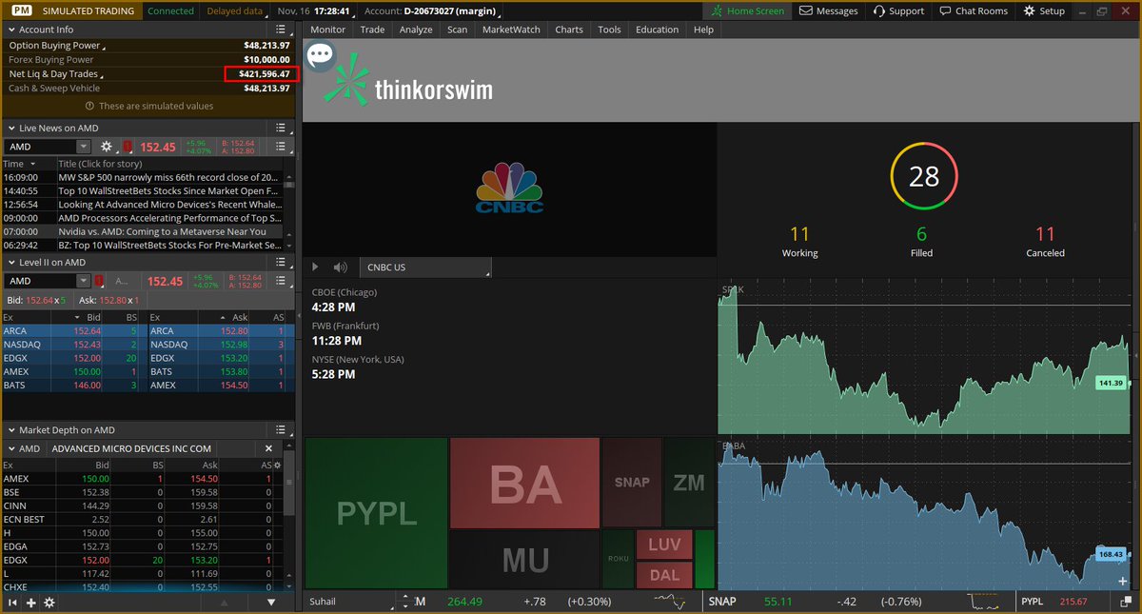Collapse the Market Depth on AMD section
Screen dimensions: 1142x614
tap(10, 430)
